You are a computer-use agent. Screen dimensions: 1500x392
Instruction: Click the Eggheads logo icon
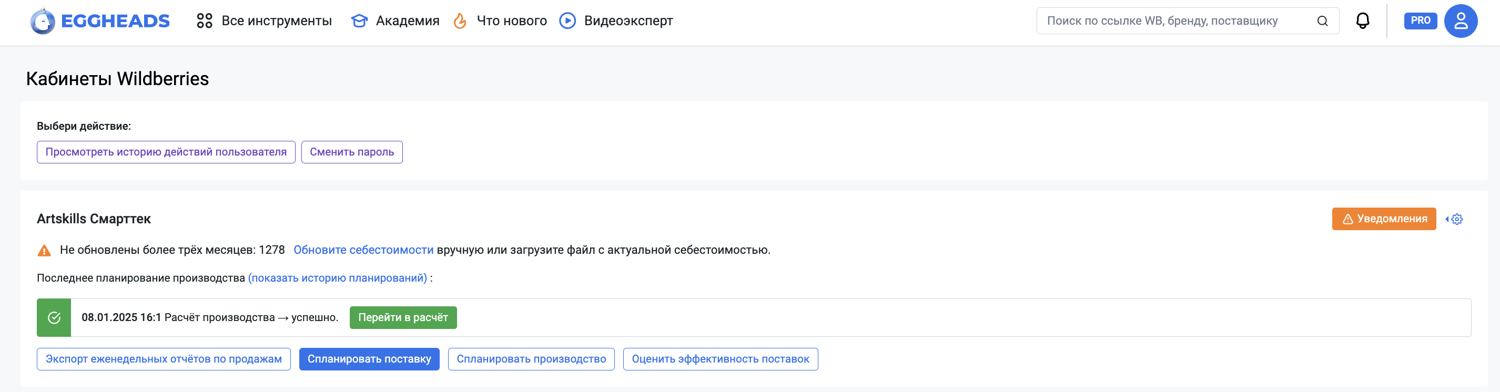pos(43,22)
